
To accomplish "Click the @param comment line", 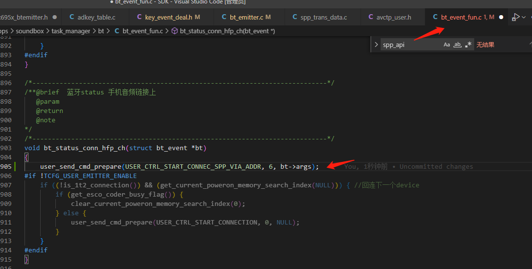I will tap(48, 102).
